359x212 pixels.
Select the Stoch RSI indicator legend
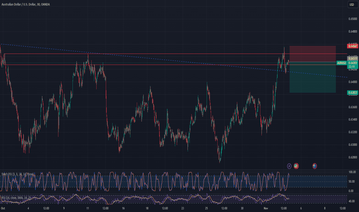17,174
